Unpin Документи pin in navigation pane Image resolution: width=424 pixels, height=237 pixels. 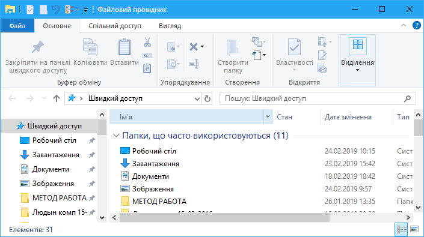click(x=92, y=169)
